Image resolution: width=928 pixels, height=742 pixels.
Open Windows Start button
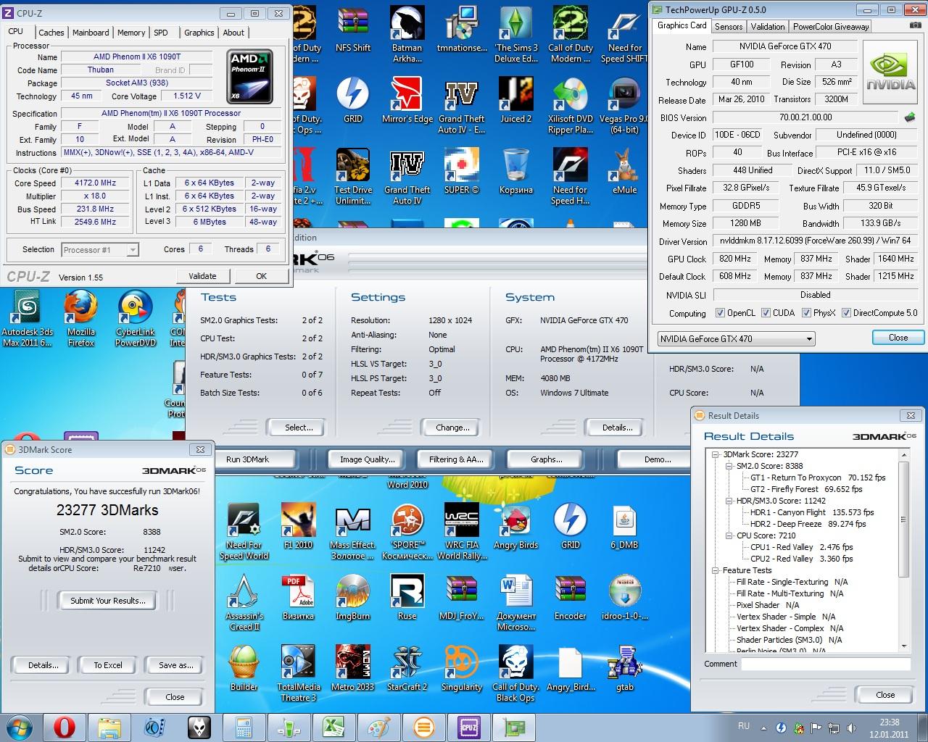(19, 726)
